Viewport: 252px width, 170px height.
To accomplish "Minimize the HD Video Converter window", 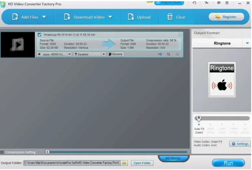I will 240,3.
